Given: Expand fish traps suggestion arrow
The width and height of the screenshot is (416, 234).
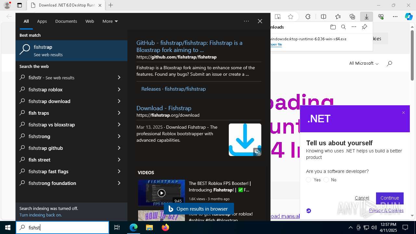Looking at the screenshot, I should pos(119,113).
